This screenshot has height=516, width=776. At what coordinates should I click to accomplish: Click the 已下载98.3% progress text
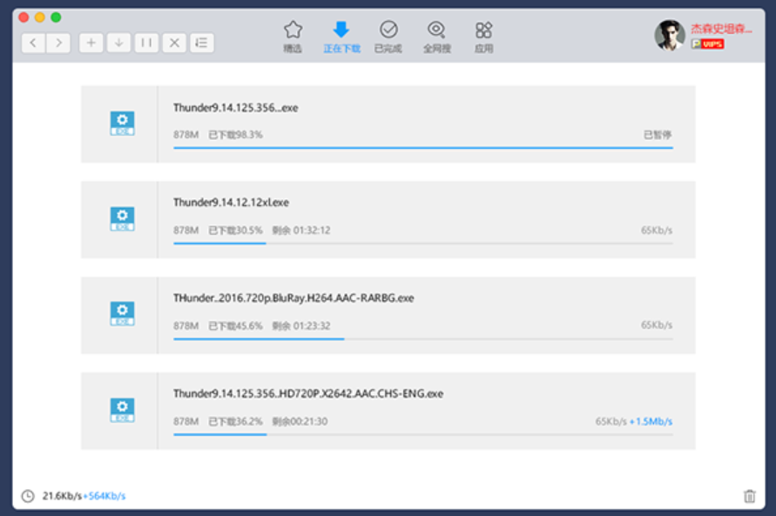pyautogui.click(x=235, y=135)
